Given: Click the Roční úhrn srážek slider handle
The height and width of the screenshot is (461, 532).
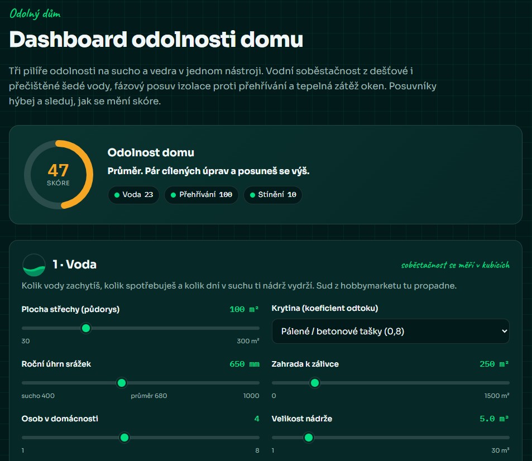Looking at the screenshot, I should pyautogui.click(x=122, y=383).
